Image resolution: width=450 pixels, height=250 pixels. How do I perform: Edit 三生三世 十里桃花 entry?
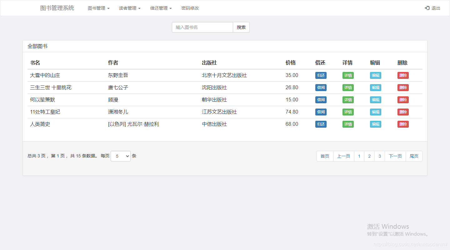point(376,88)
